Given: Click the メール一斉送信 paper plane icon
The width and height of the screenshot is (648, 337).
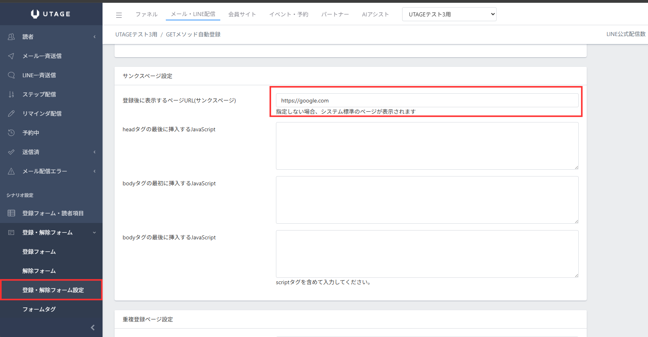Looking at the screenshot, I should 11,56.
